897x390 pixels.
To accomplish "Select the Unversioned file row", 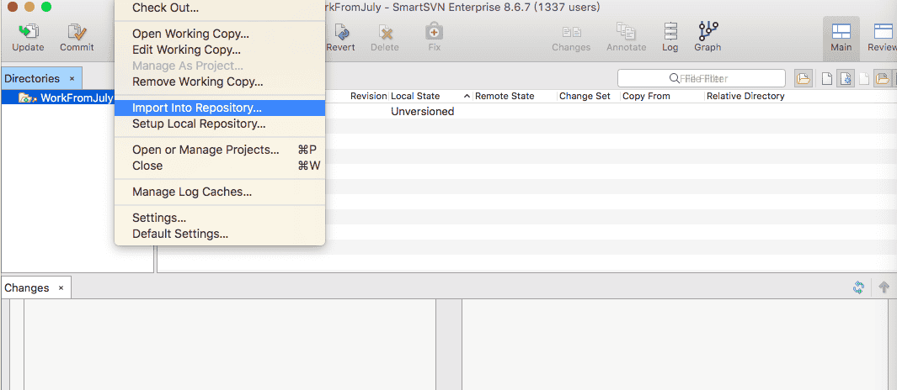I will coord(526,111).
